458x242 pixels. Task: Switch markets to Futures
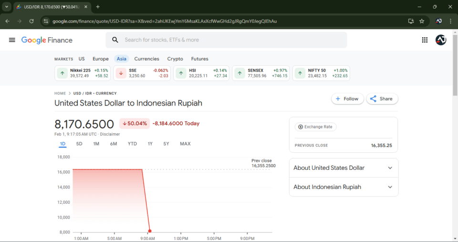coord(200,59)
